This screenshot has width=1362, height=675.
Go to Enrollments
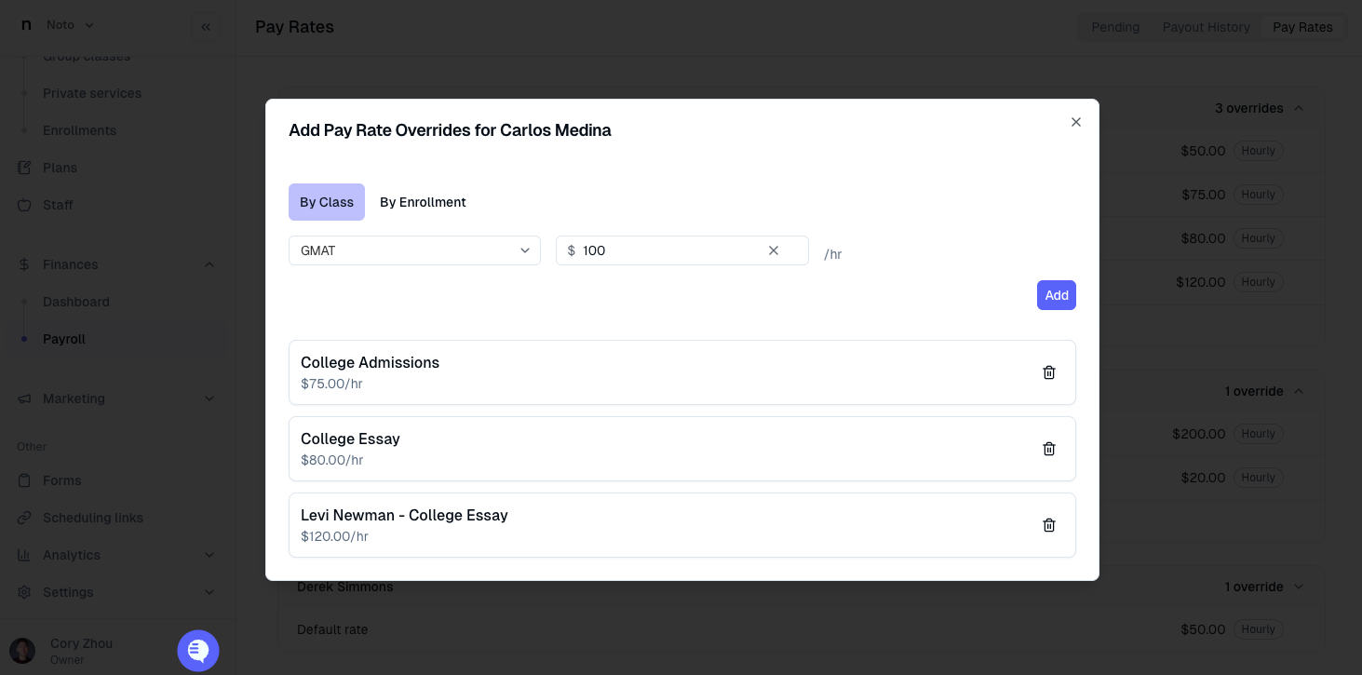80,130
